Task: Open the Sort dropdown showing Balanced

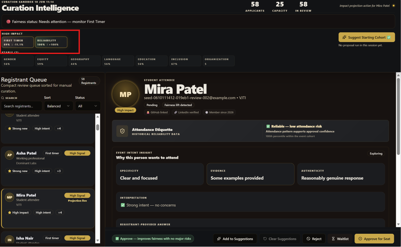Action: tap(59, 106)
